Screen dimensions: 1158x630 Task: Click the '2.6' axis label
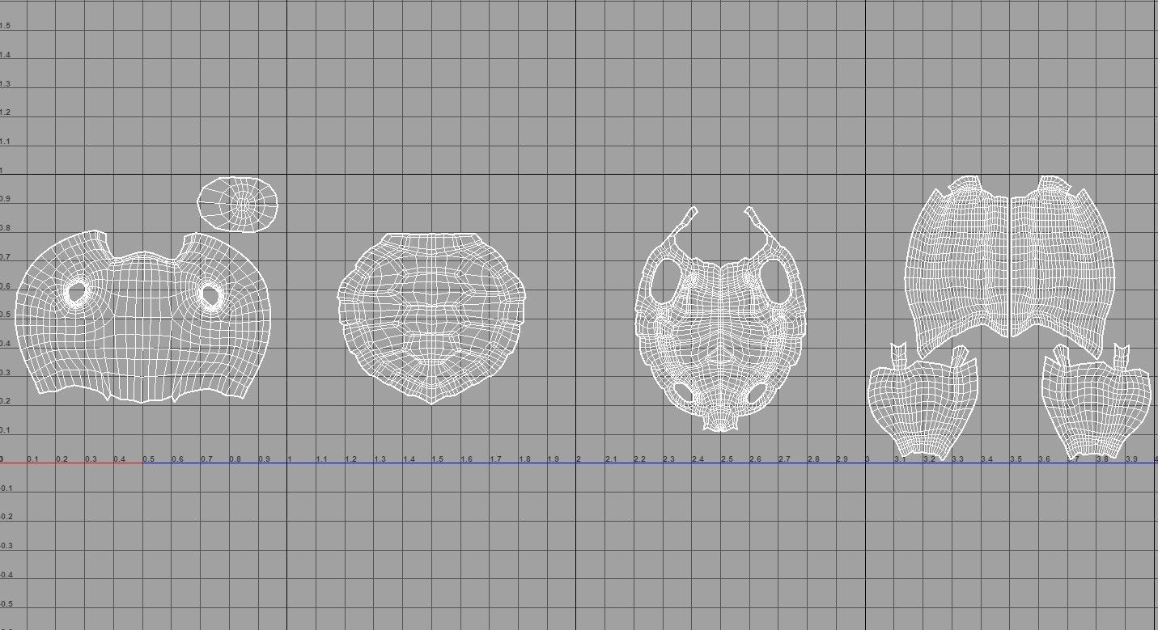755,459
